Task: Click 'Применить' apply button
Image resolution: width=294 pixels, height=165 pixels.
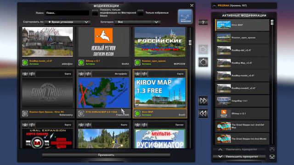Action: [x=106, y=155]
